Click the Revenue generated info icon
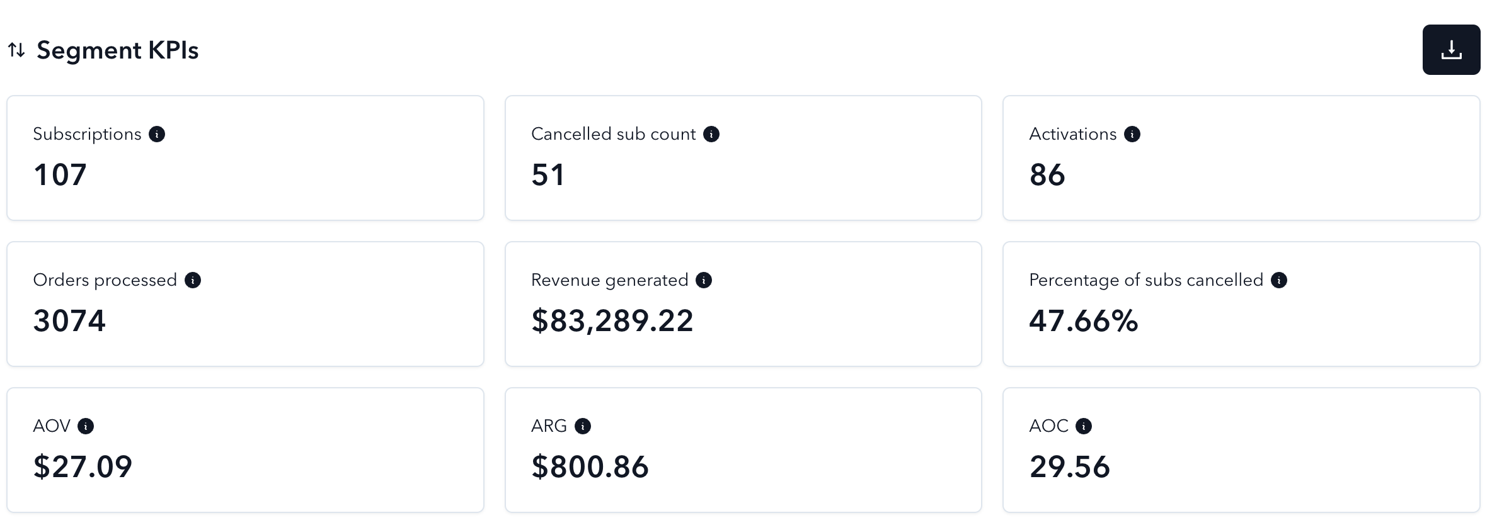The image size is (1492, 530). [x=704, y=280]
